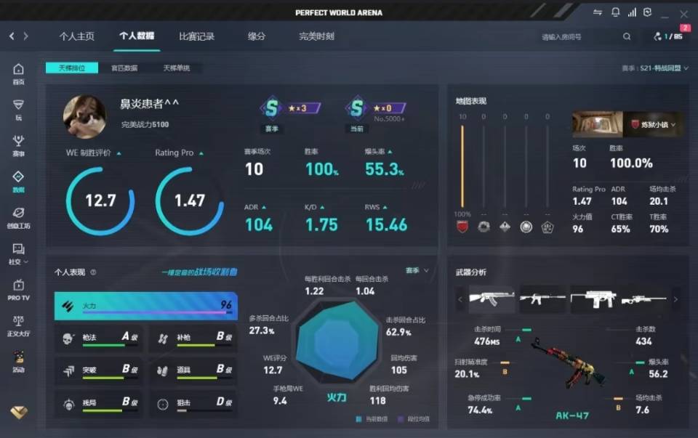
Task: Click the second map emblem under chart
Action: [x=484, y=227]
